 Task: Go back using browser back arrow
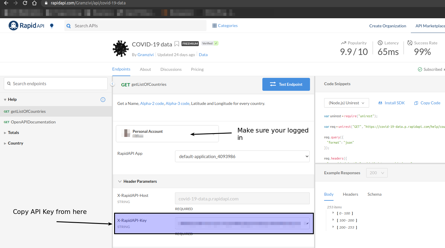pos(6,3)
